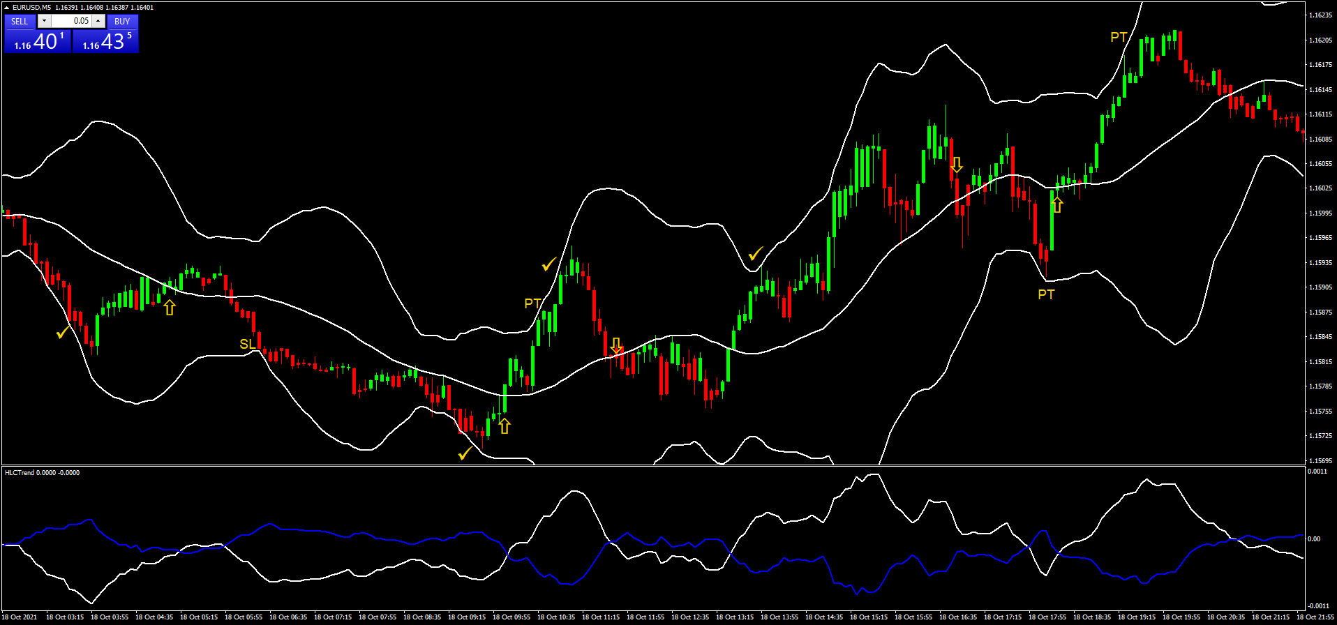1337x625 pixels.
Task: Select the yellow checkmark at far left
Action: point(64,332)
